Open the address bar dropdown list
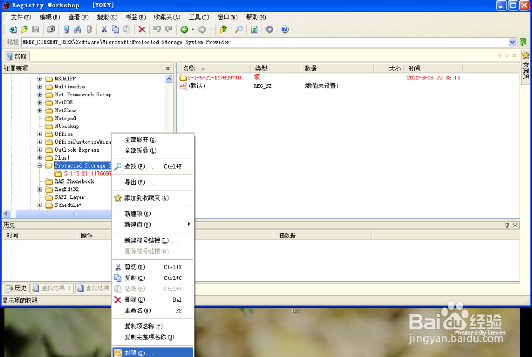This screenshot has width=532, height=357. [x=512, y=43]
